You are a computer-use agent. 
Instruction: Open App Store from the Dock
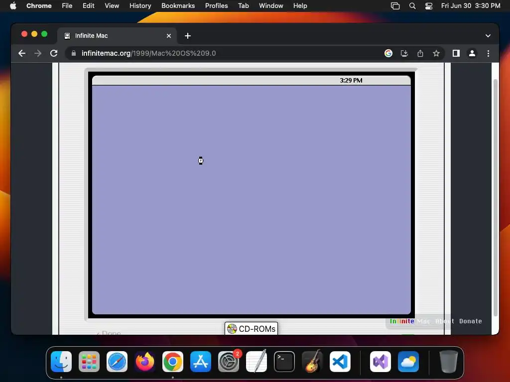click(x=201, y=362)
